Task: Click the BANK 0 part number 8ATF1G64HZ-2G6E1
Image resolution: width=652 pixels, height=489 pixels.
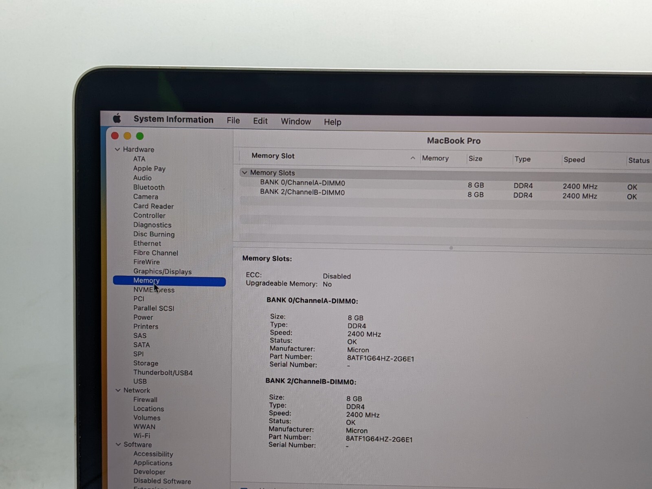Action: click(381, 359)
